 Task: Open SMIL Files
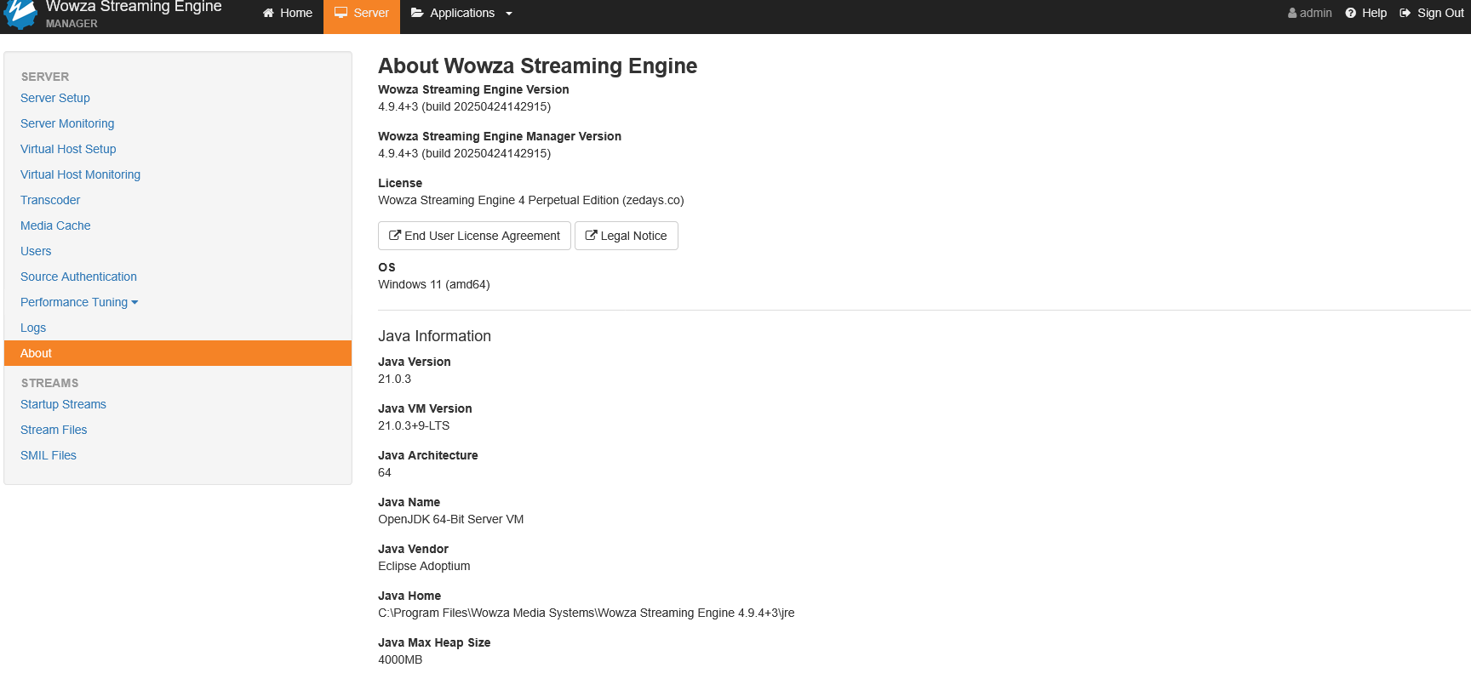tap(49, 455)
